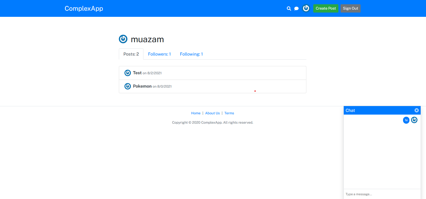Sign Out of the account

tap(350, 9)
